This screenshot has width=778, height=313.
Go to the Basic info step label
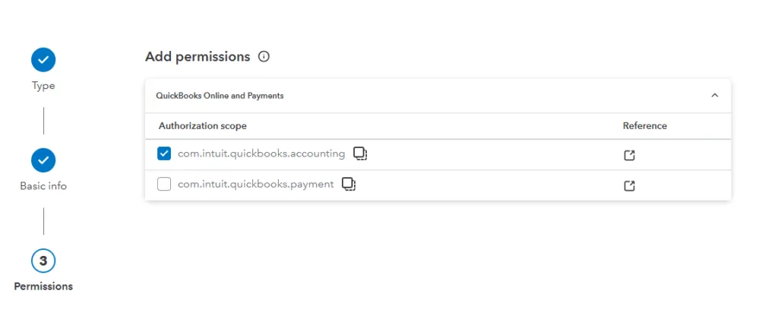coord(43,186)
